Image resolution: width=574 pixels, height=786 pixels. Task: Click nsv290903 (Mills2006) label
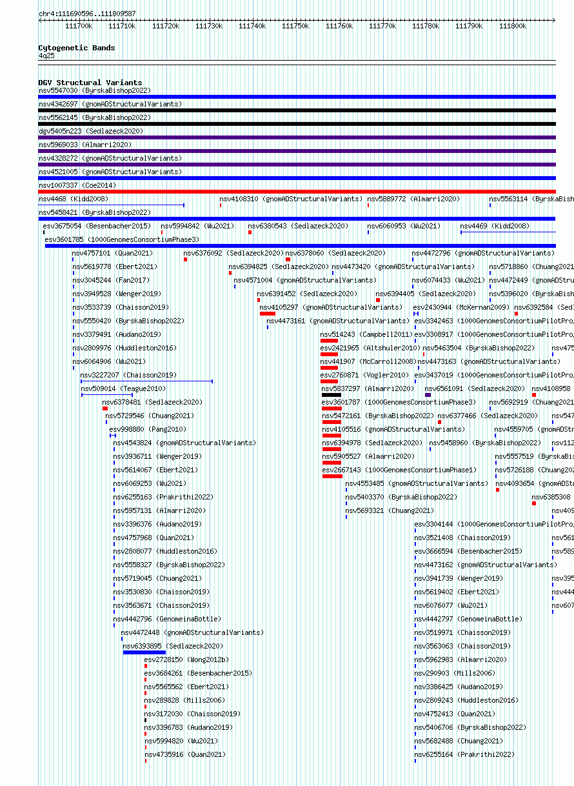click(455, 673)
